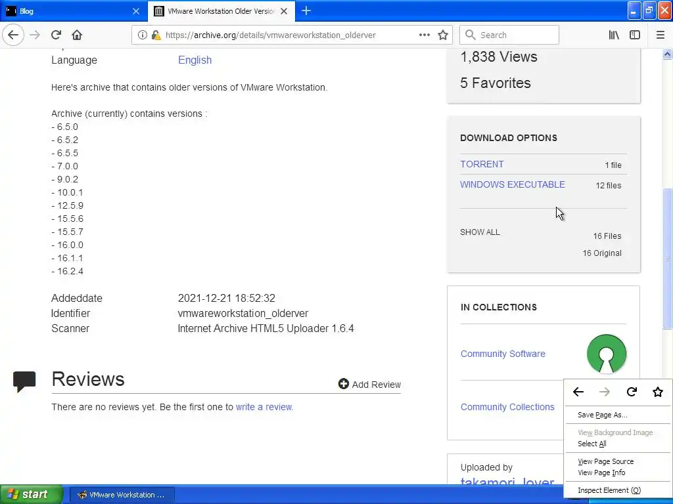Click the Add Review text
This screenshot has height=504, width=673.
(377, 385)
